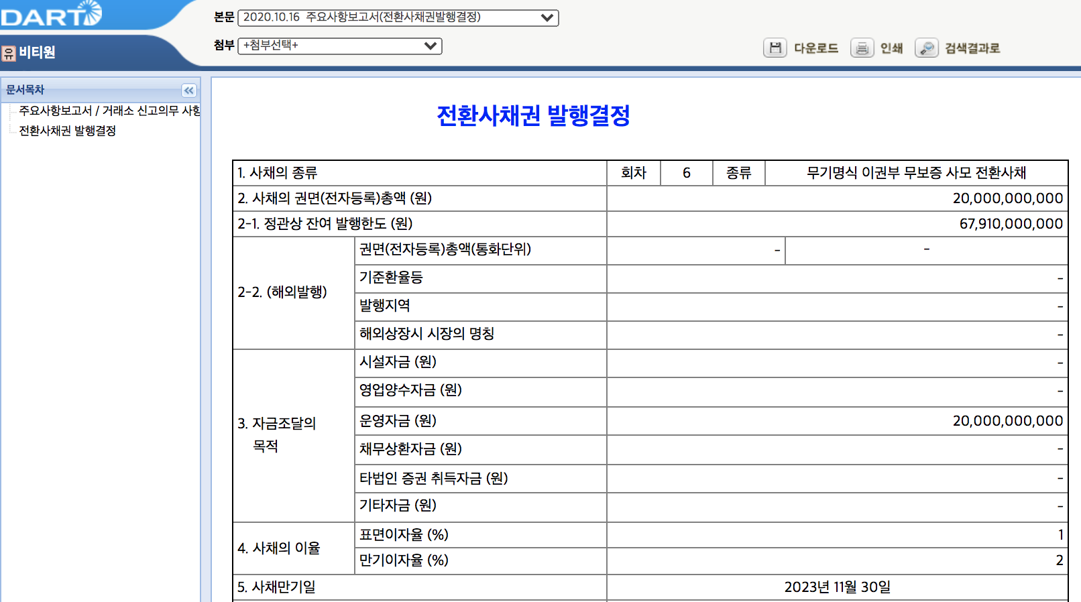Click the 검색결과로 label
Image resolution: width=1081 pixels, height=602 pixels.
pyautogui.click(x=972, y=48)
